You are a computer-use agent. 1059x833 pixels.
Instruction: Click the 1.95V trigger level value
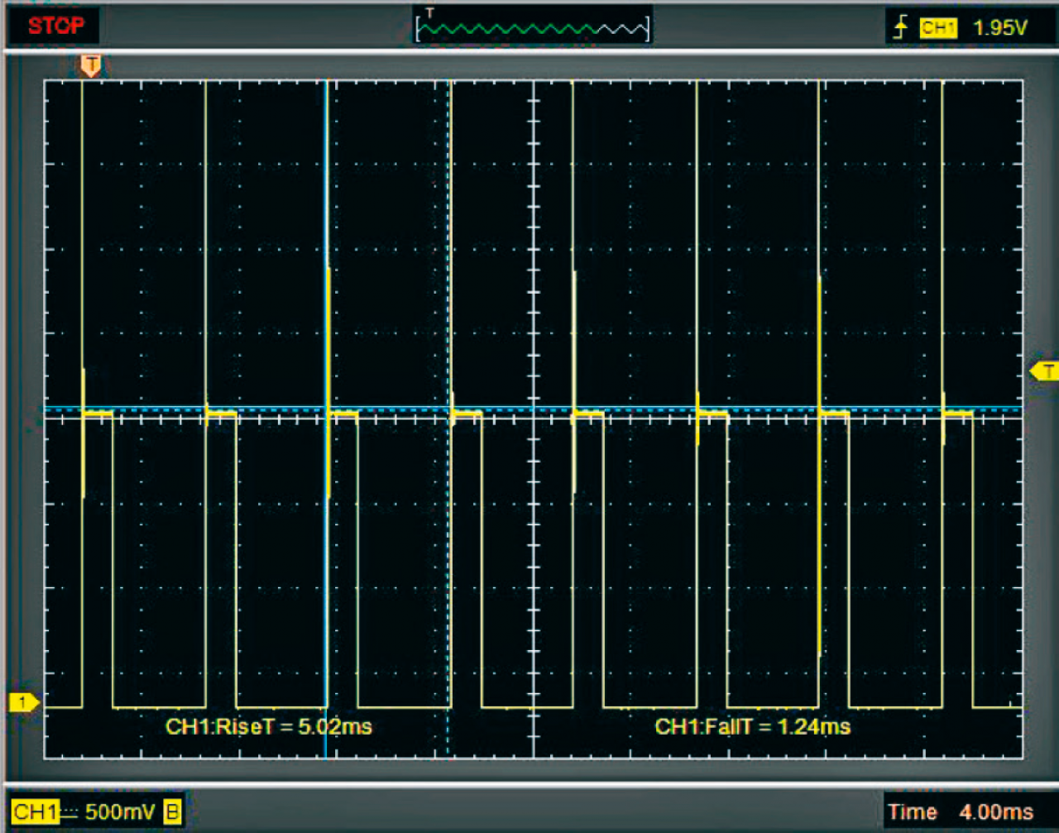click(999, 28)
